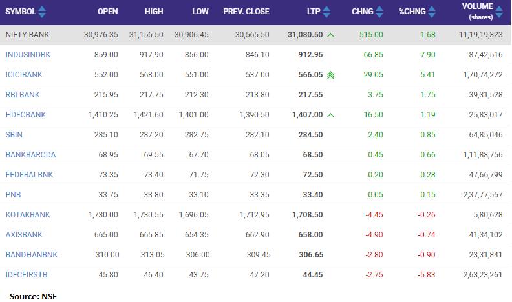The height and width of the screenshot is (302, 512).
Task: Click the up-arrow beside NIFTY BANK LTP
Action: (x=330, y=35)
